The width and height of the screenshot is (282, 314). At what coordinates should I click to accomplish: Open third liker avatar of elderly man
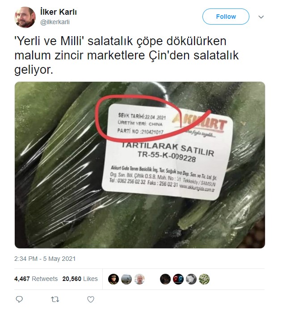point(139,279)
